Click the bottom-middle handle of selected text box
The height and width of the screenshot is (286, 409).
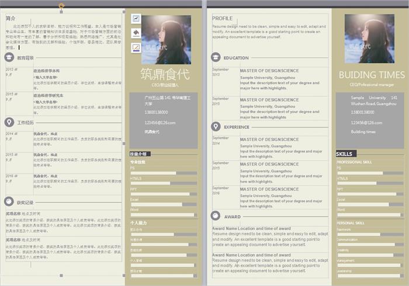pyautogui.click(x=61, y=275)
